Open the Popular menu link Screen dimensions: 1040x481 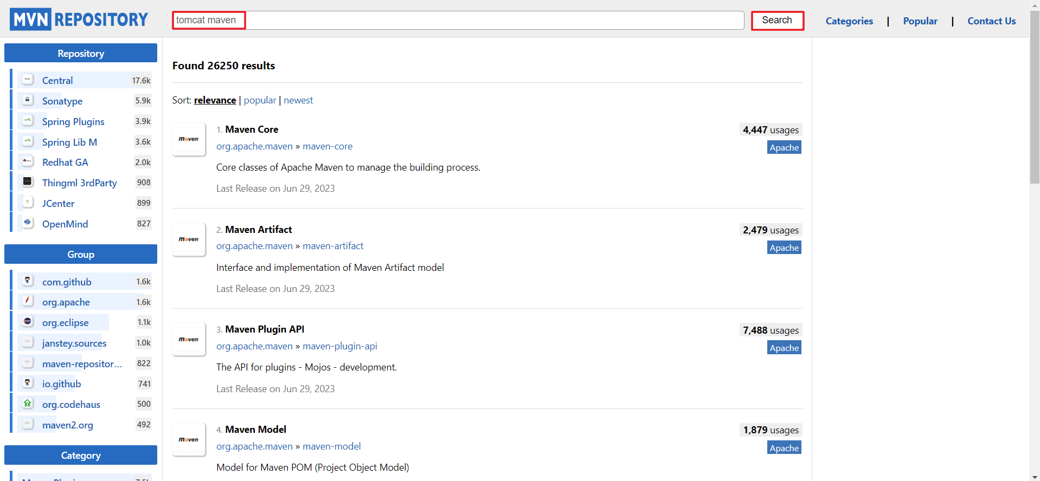(920, 21)
